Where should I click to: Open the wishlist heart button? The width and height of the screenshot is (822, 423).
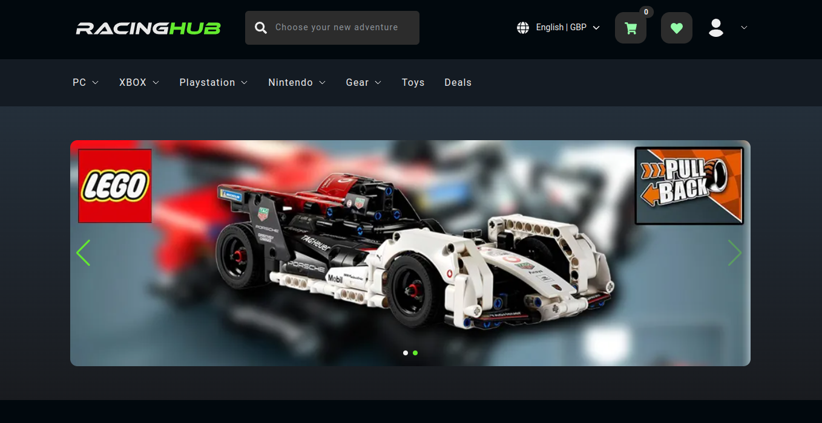point(677,28)
